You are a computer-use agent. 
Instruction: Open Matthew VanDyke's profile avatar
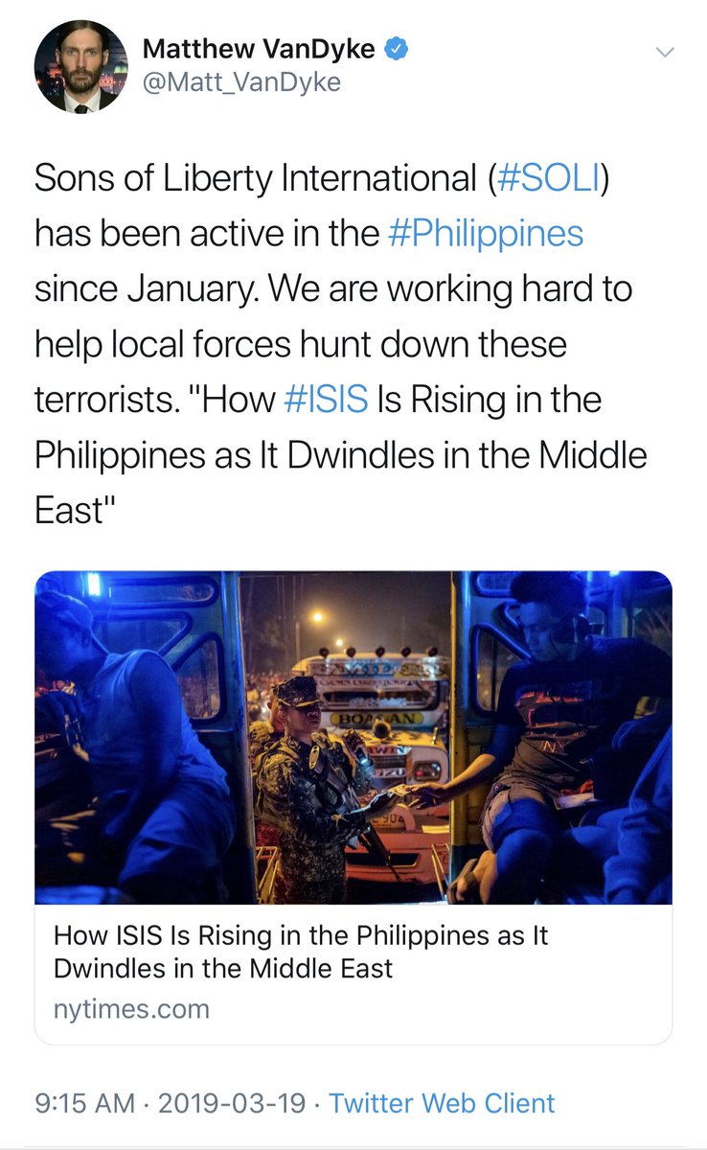point(80,67)
